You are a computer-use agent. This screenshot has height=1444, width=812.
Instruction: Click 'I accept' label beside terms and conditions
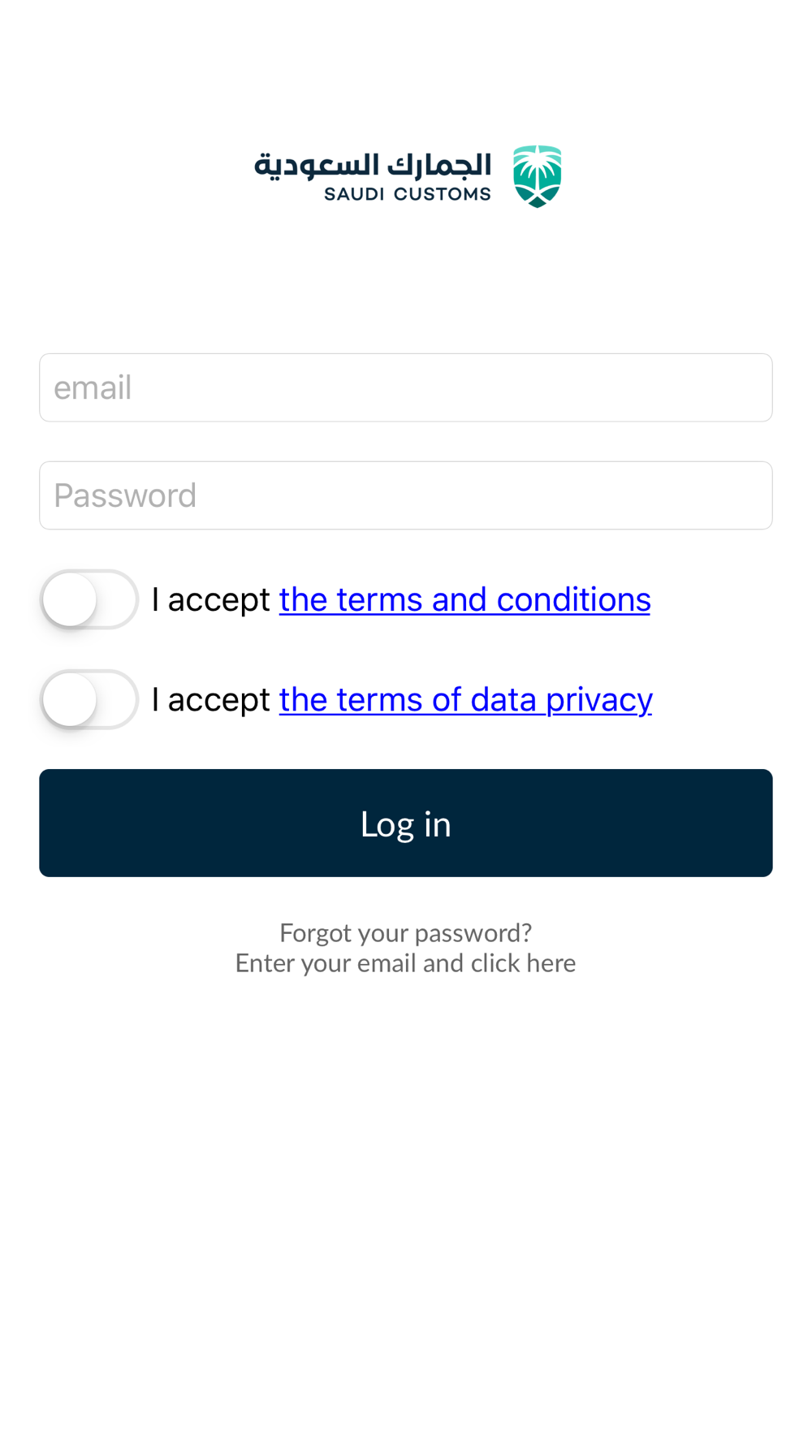(x=211, y=599)
